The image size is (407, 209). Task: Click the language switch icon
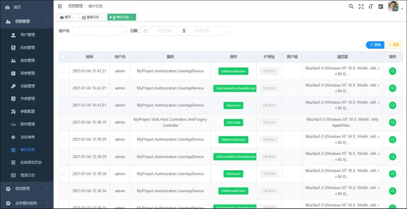point(381,6)
